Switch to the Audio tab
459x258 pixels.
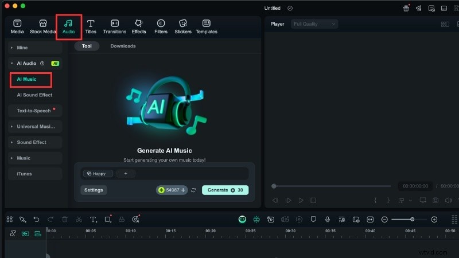point(68,26)
